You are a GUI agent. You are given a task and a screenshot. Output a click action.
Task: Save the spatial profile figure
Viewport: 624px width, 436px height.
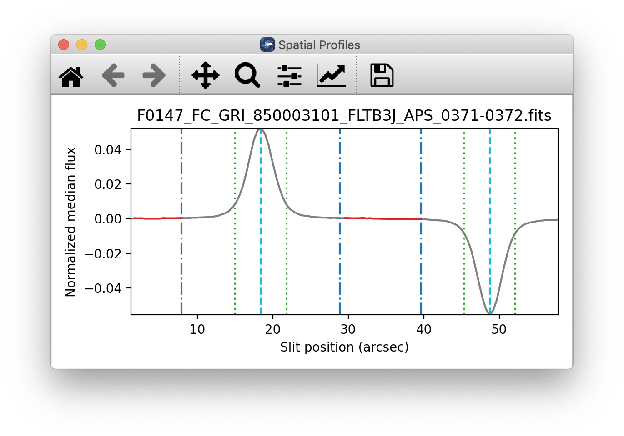tap(382, 75)
